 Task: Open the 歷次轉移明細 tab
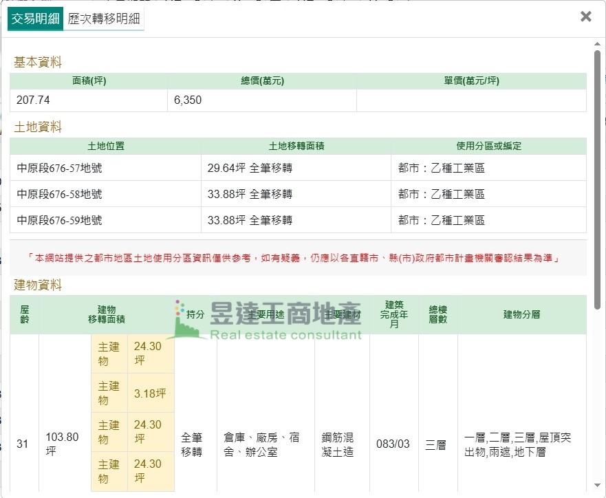click(x=104, y=19)
